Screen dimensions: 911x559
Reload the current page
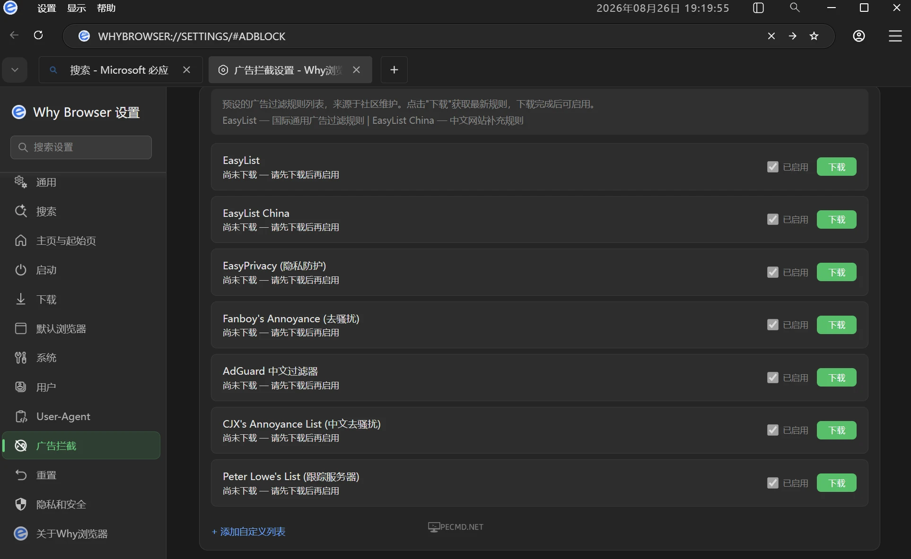click(38, 35)
